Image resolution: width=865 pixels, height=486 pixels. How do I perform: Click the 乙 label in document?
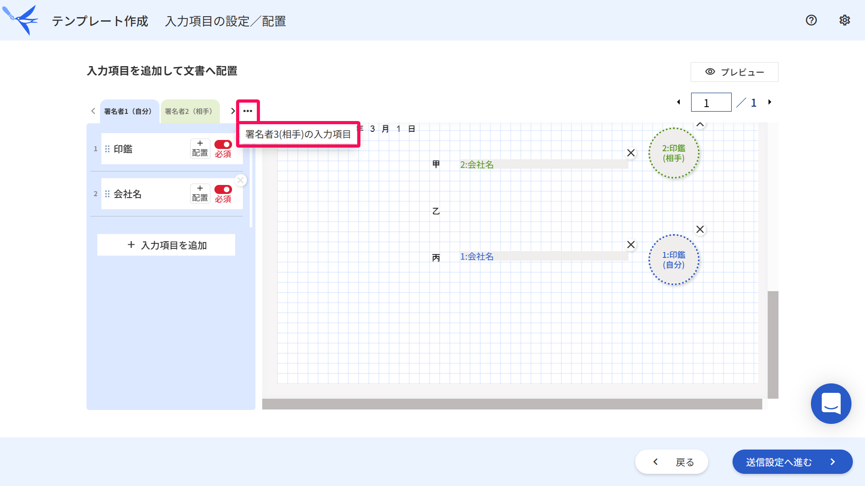436,211
